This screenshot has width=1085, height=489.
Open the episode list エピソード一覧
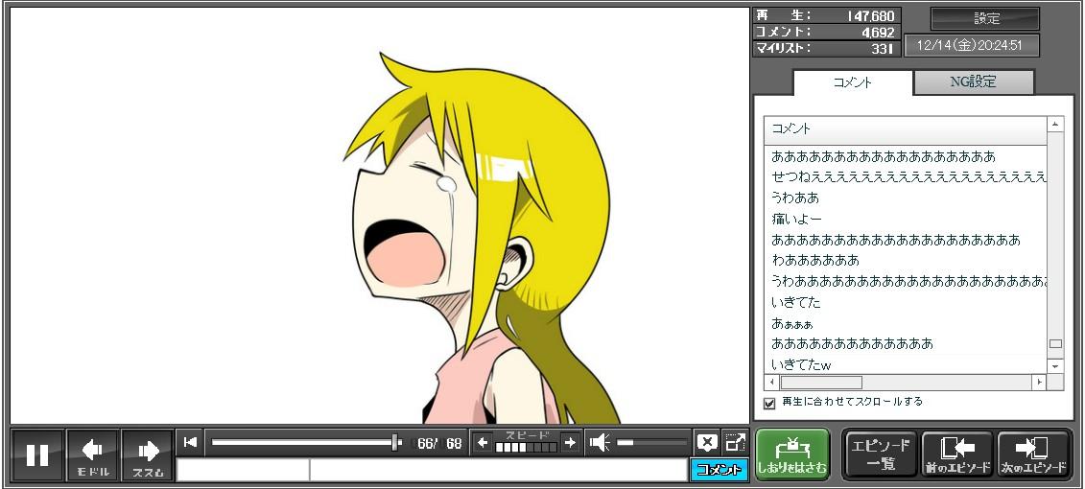pyautogui.click(x=881, y=454)
